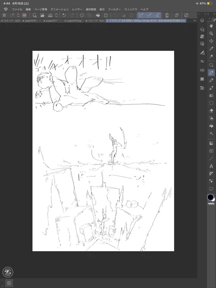Select the highlighted Pen tool

(211, 72)
